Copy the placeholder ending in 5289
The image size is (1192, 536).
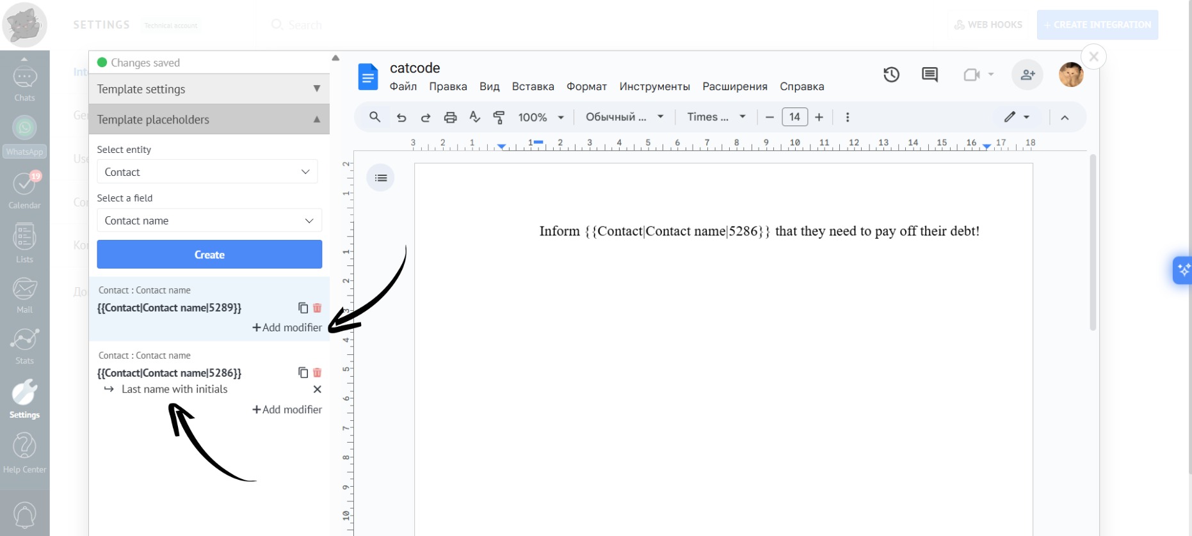pos(303,308)
